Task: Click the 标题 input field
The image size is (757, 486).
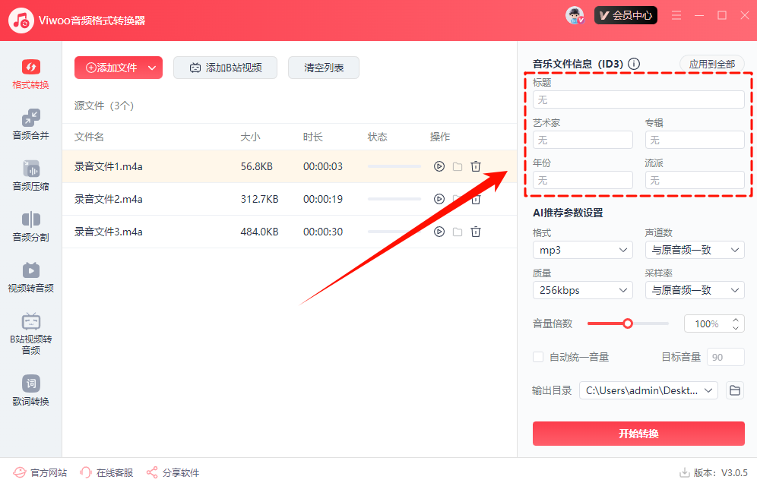Action: pyautogui.click(x=638, y=99)
